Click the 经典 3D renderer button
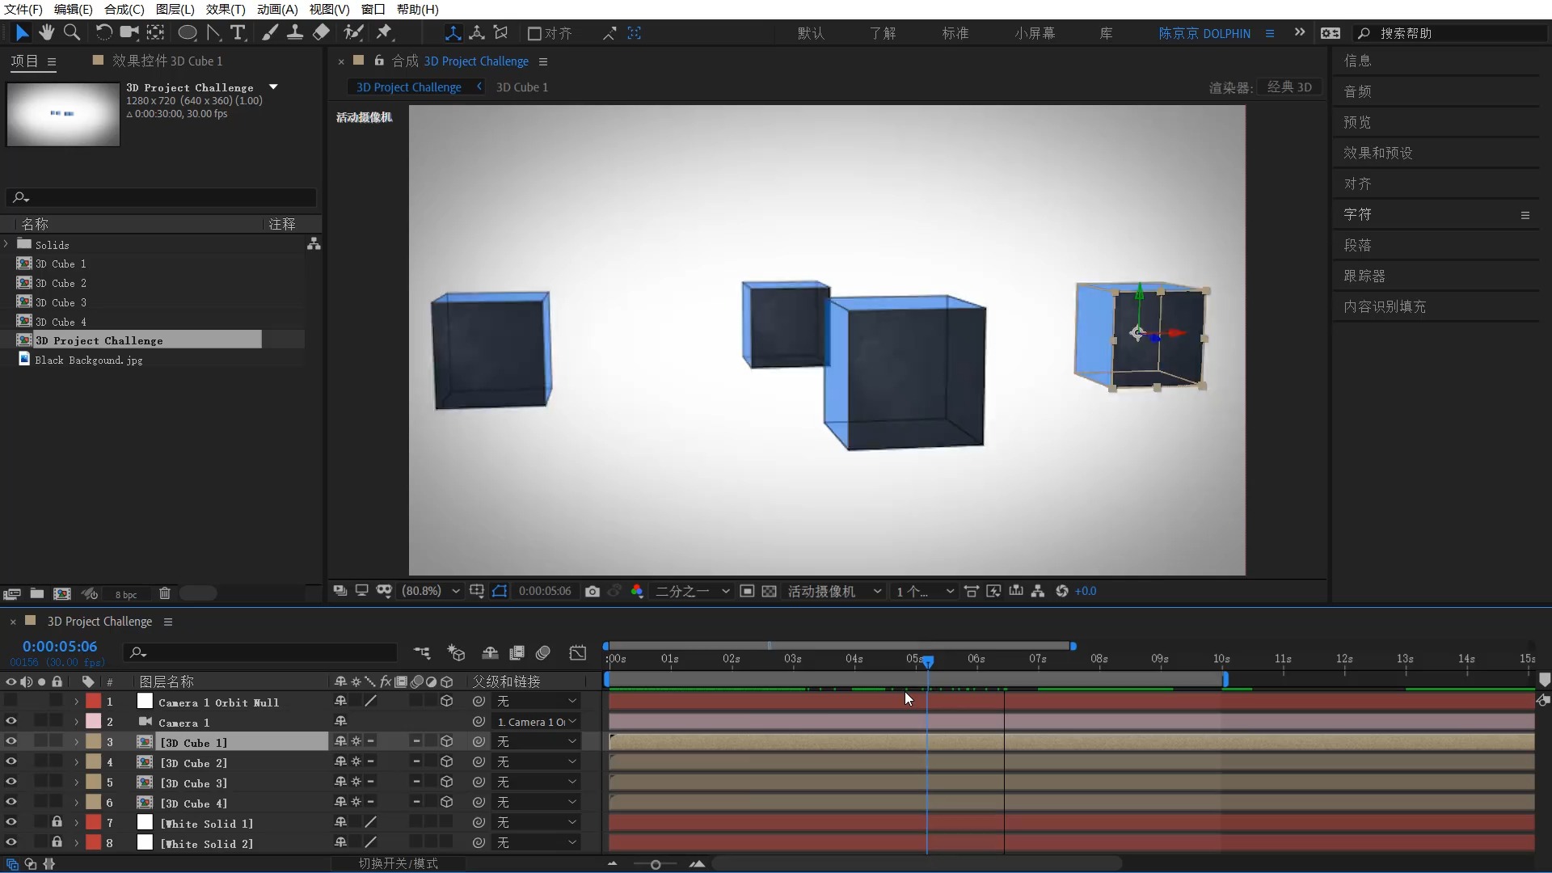 coord(1289,87)
